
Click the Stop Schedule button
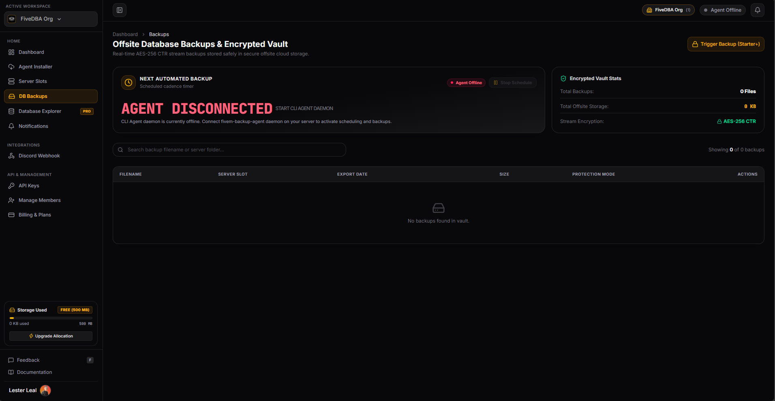(512, 83)
